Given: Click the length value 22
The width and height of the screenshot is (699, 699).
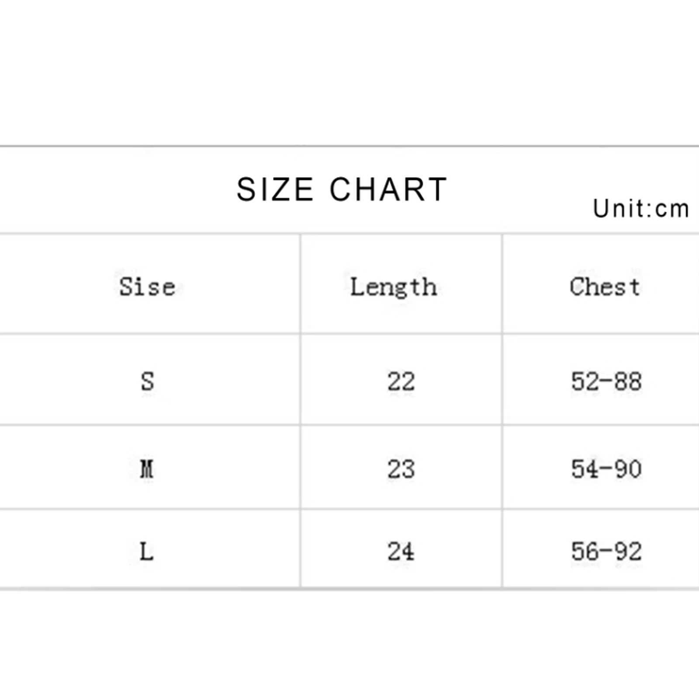Looking at the screenshot, I should pos(401,381).
